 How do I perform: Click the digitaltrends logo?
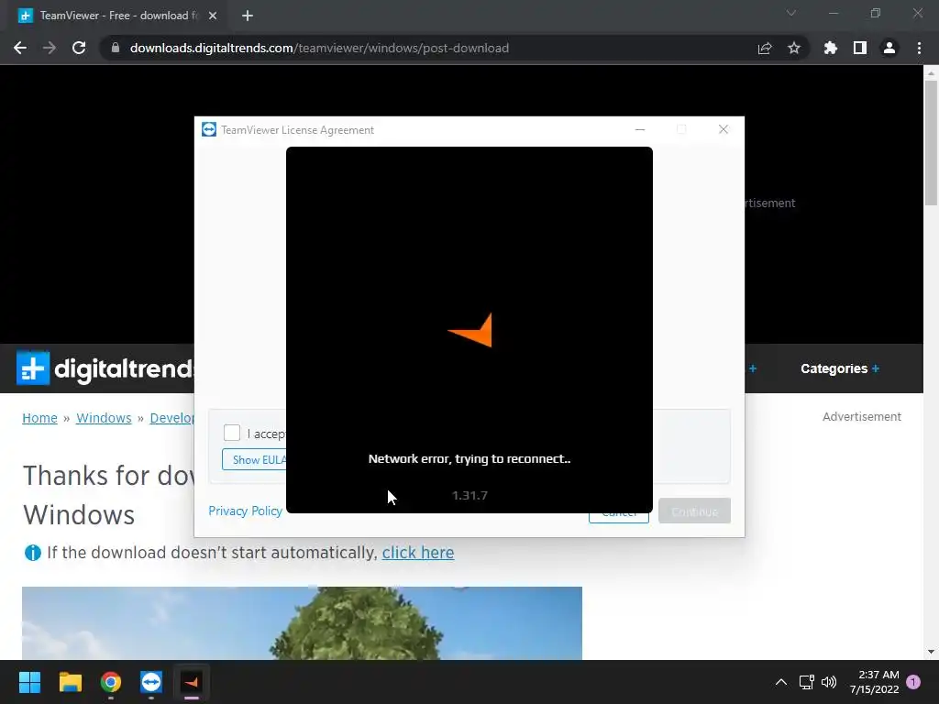click(105, 368)
